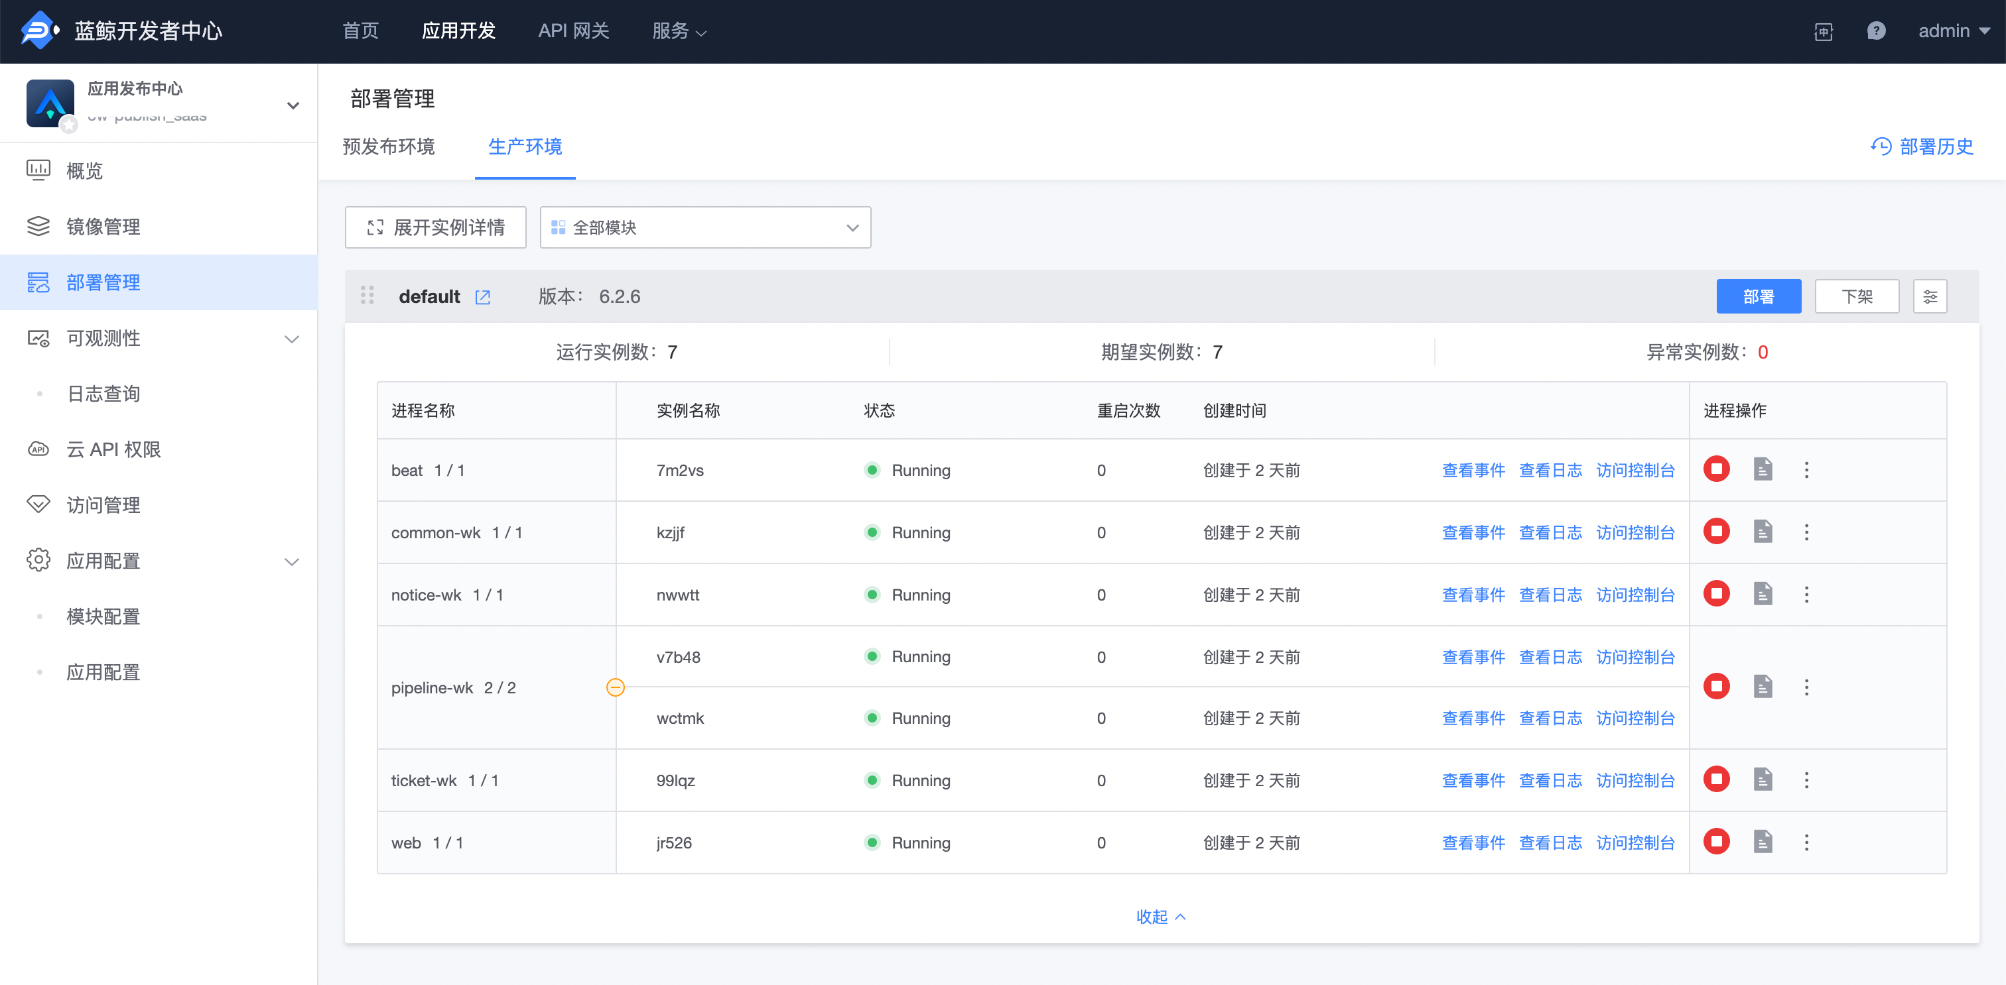Click the module settings sliders icon
This screenshot has height=985, width=2006.
click(x=1929, y=296)
